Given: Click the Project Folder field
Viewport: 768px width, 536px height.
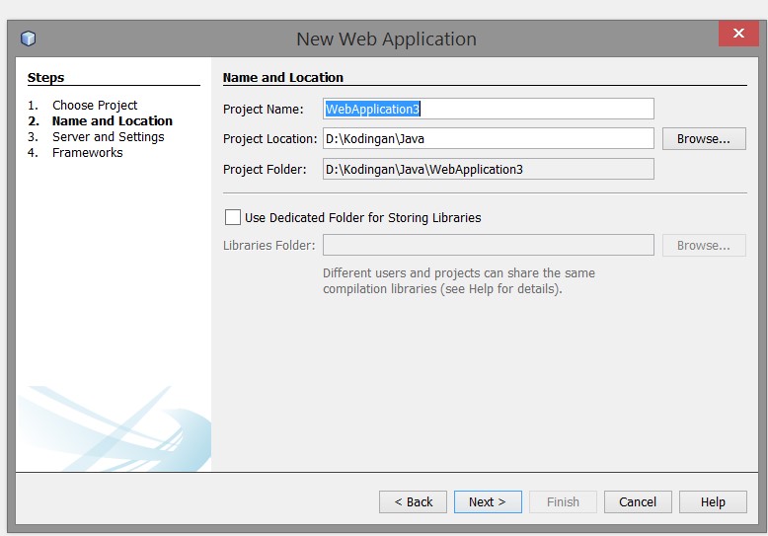Looking at the screenshot, I should [489, 169].
